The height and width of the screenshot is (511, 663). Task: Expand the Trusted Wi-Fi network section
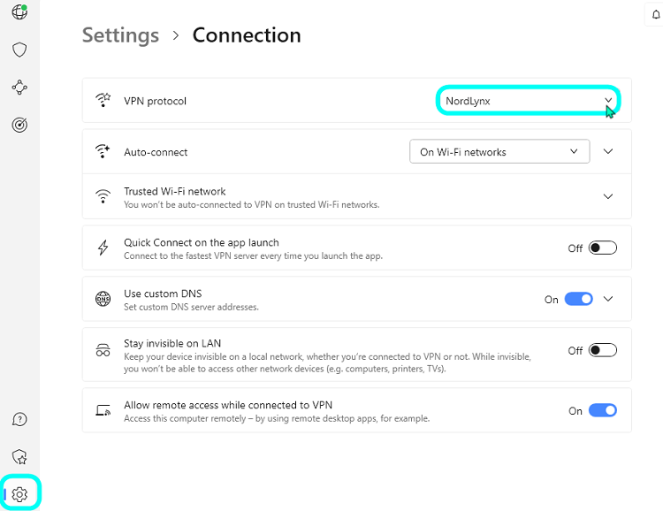click(x=608, y=196)
